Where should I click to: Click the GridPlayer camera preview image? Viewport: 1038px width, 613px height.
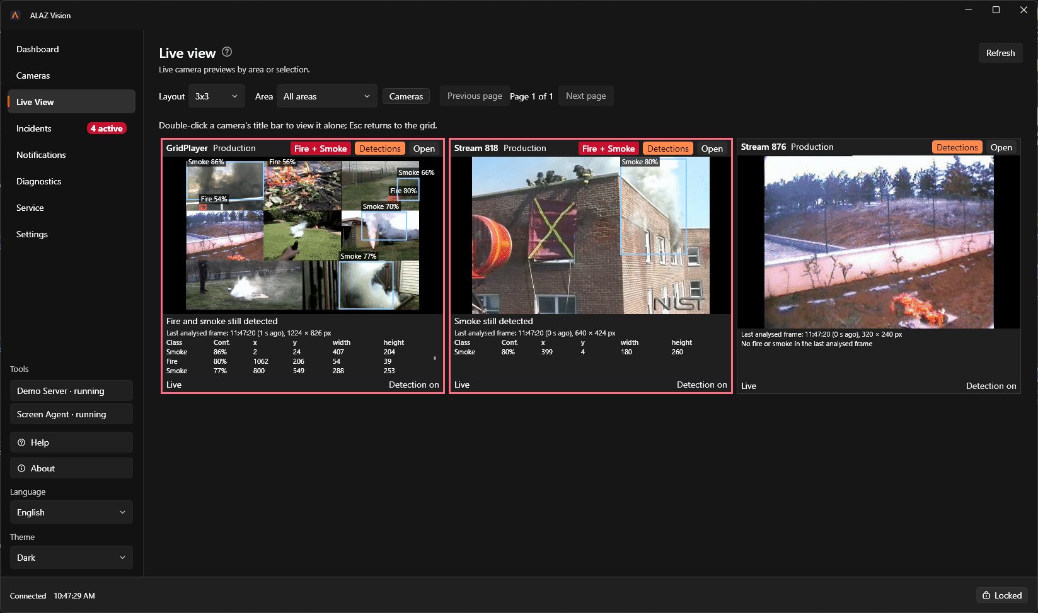coord(303,235)
